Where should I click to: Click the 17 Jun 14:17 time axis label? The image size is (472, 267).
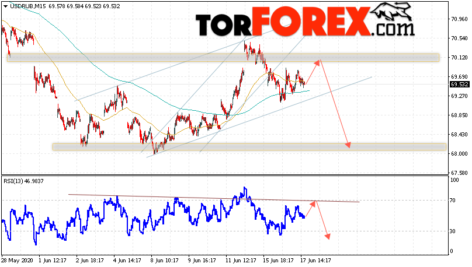[316, 261]
